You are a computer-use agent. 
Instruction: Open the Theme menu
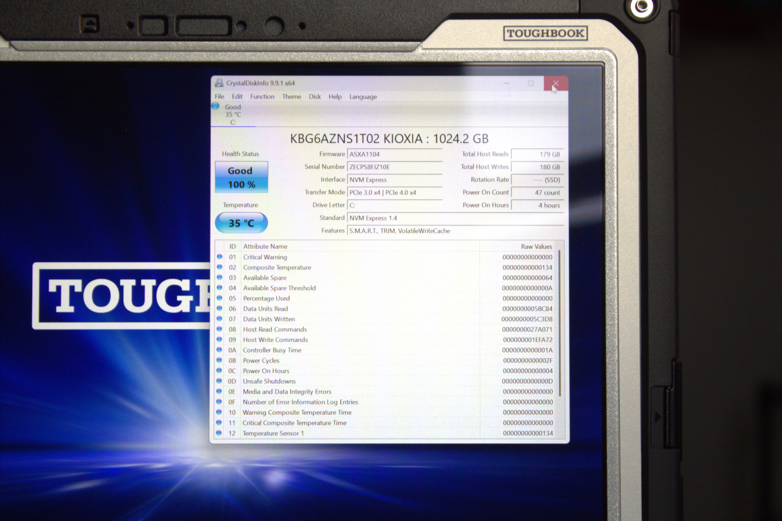click(292, 96)
